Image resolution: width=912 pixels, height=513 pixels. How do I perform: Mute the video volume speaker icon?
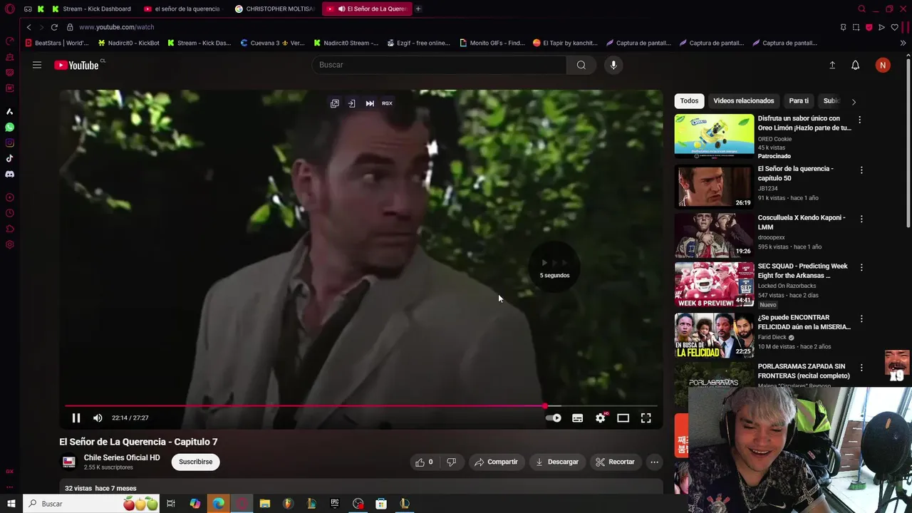tap(98, 418)
